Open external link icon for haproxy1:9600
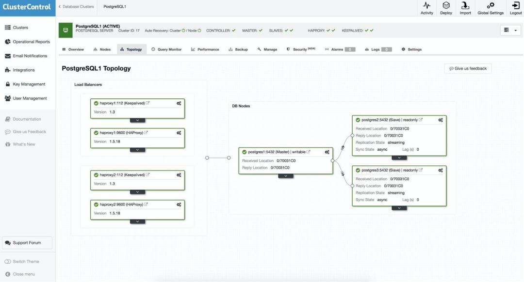This screenshot has height=282, width=524. click(x=146, y=132)
